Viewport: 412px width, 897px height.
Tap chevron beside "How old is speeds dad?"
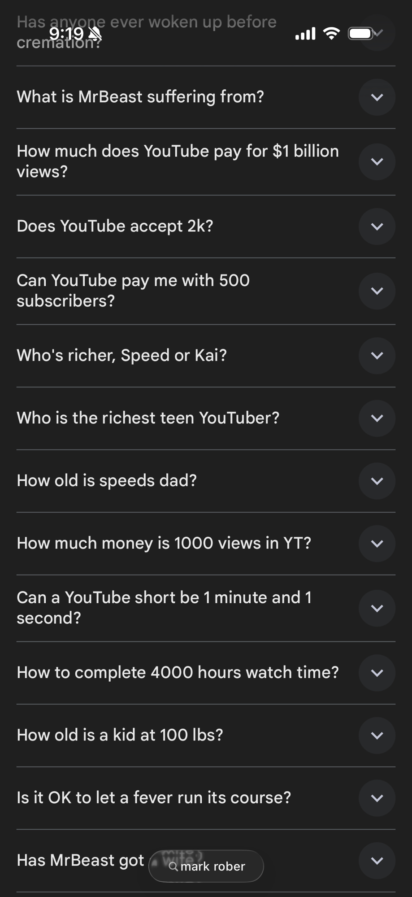(x=377, y=481)
